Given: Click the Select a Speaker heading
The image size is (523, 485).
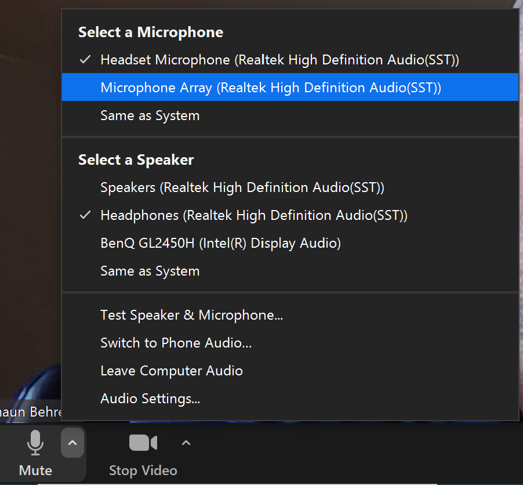Looking at the screenshot, I should tap(136, 160).
